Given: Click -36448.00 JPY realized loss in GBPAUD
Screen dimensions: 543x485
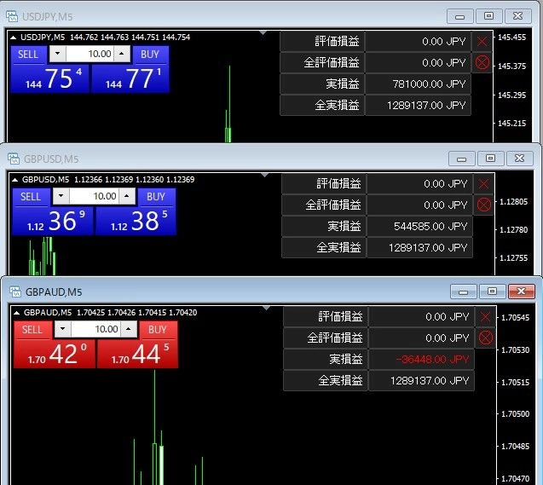Looking at the screenshot, I should click(421, 360).
